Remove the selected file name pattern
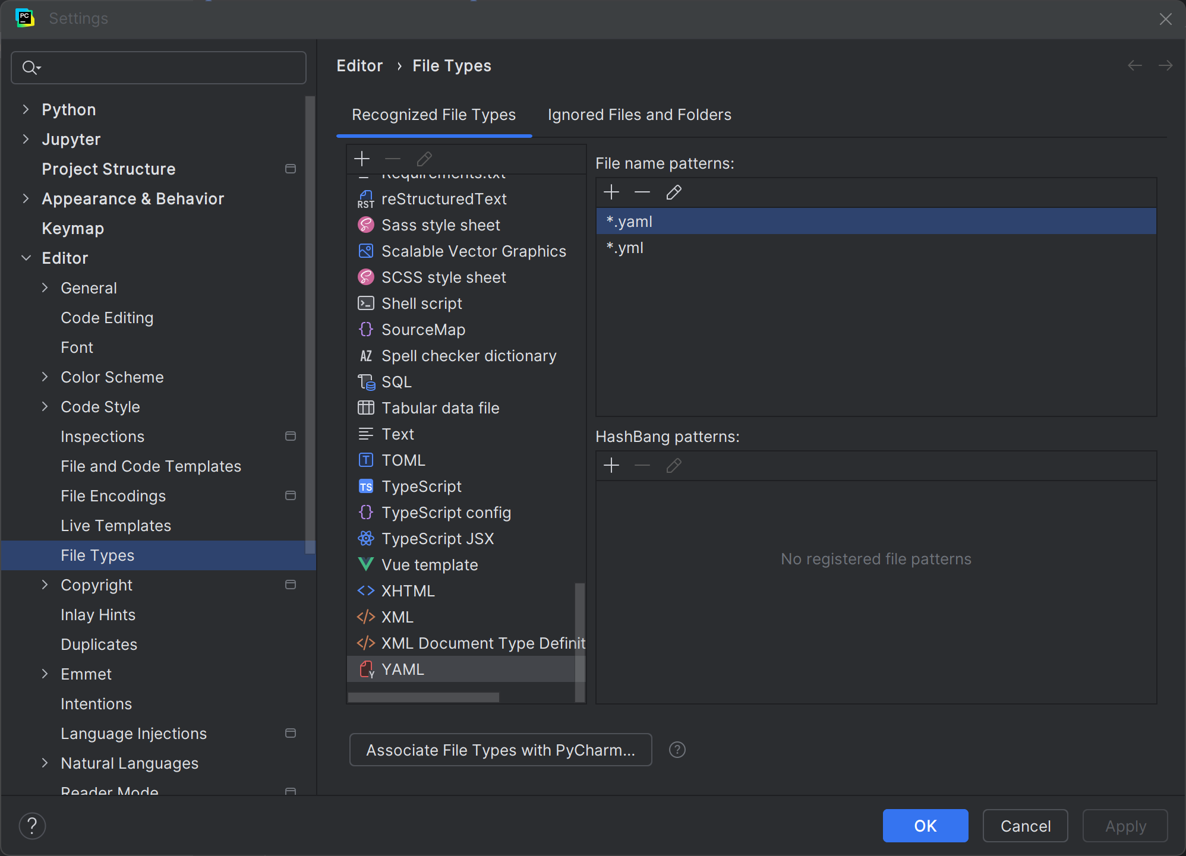Image resolution: width=1186 pixels, height=856 pixels. click(642, 192)
